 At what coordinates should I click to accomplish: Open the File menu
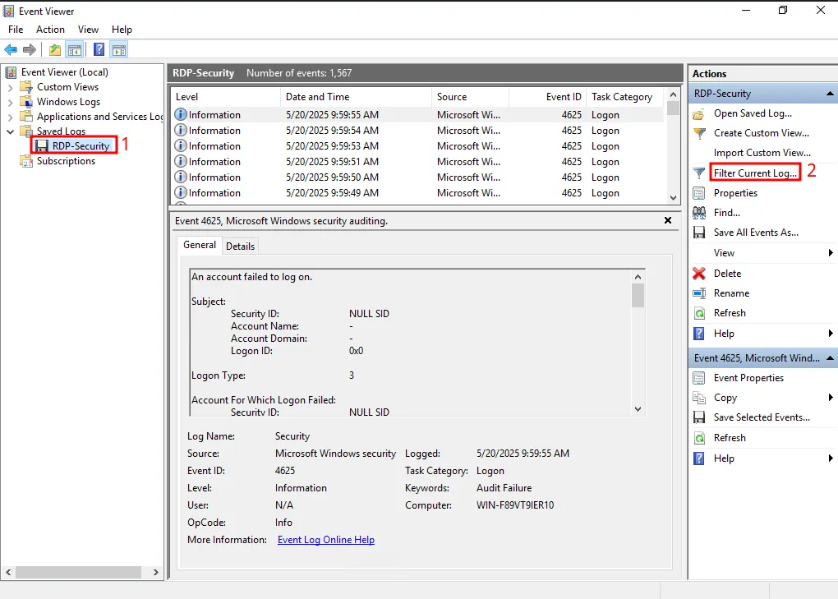click(x=16, y=30)
